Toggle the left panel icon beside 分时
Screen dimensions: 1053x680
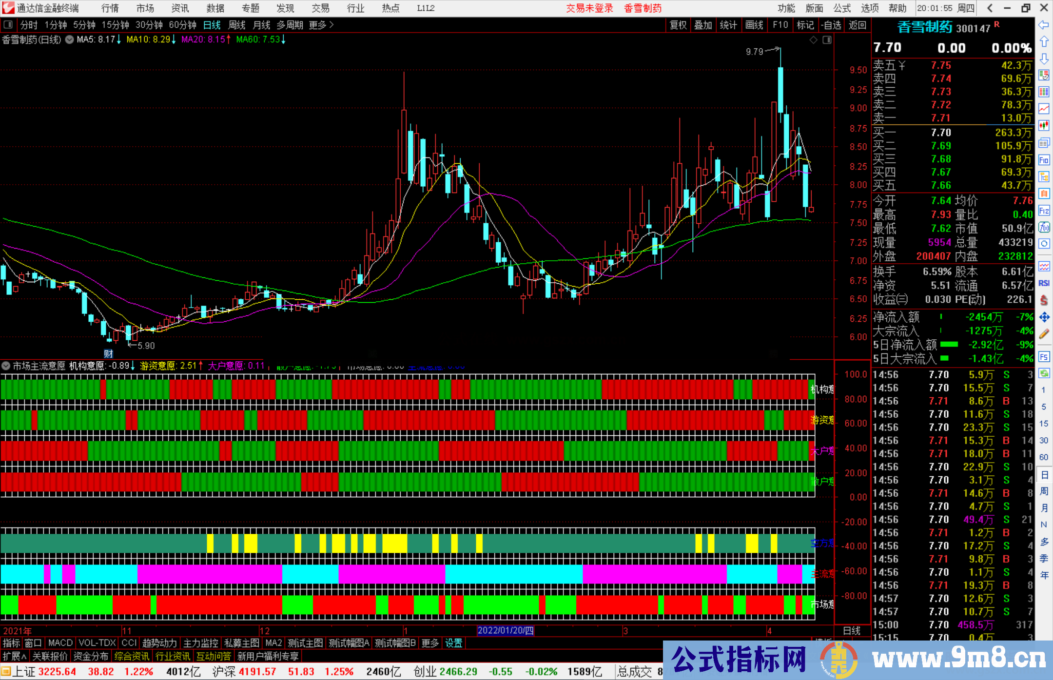pos(8,25)
